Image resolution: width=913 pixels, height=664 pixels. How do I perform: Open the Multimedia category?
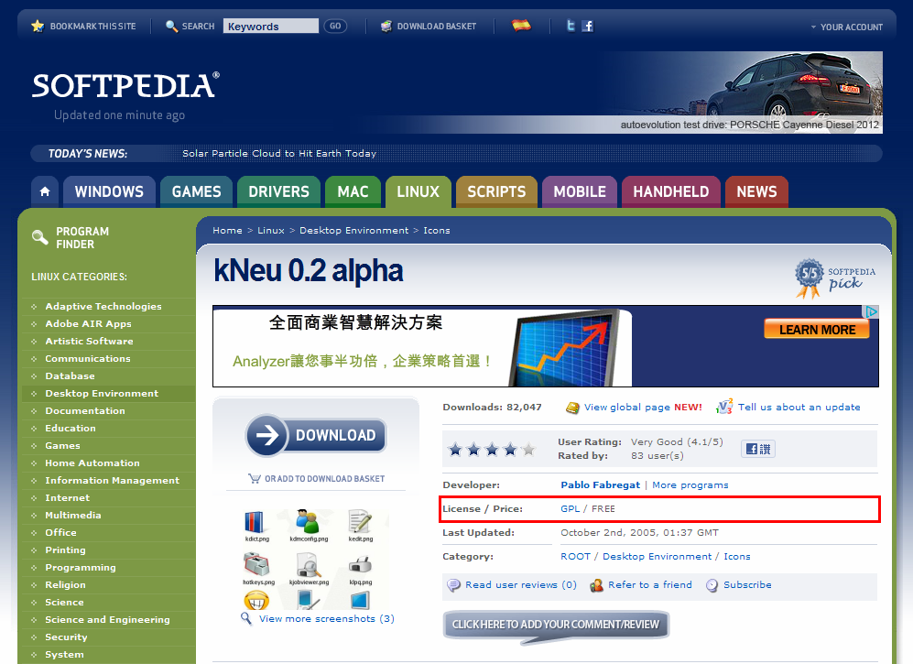click(73, 516)
